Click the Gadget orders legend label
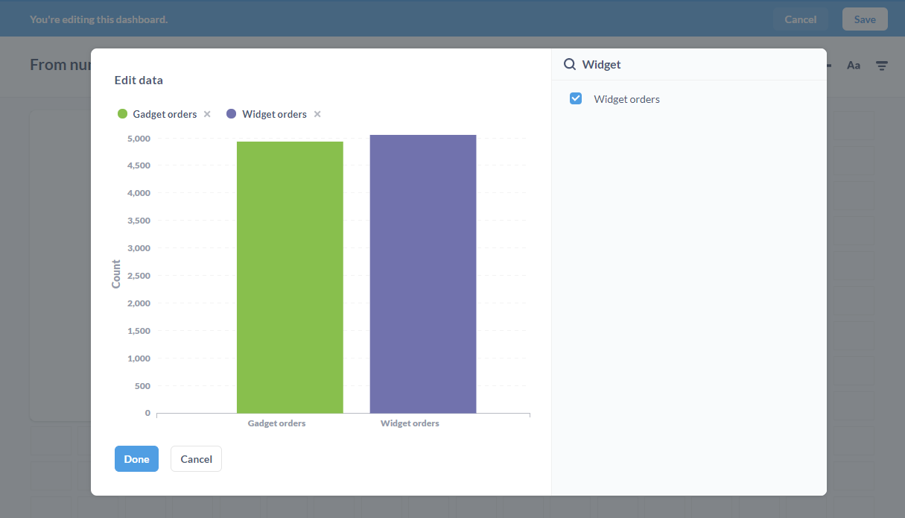This screenshot has width=905, height=518. pyautogui.click(x=165, y=114)
